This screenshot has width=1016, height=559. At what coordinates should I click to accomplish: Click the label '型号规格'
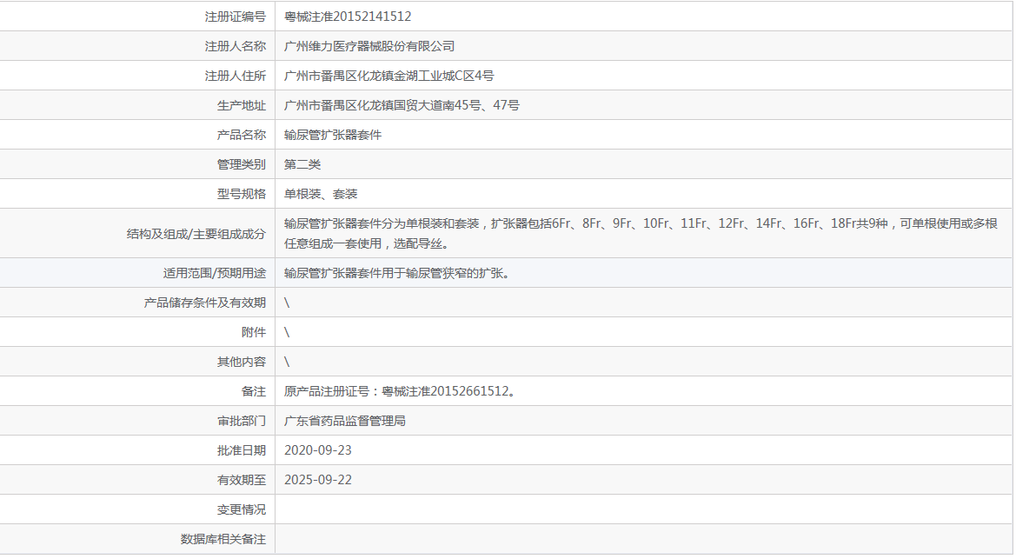[241, 194]
